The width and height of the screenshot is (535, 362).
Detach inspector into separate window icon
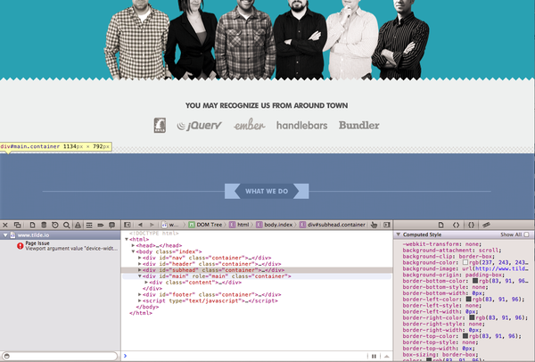point(18,225)
